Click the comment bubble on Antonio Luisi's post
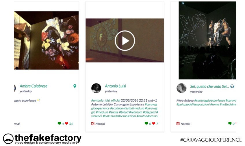 pos(146,124)
